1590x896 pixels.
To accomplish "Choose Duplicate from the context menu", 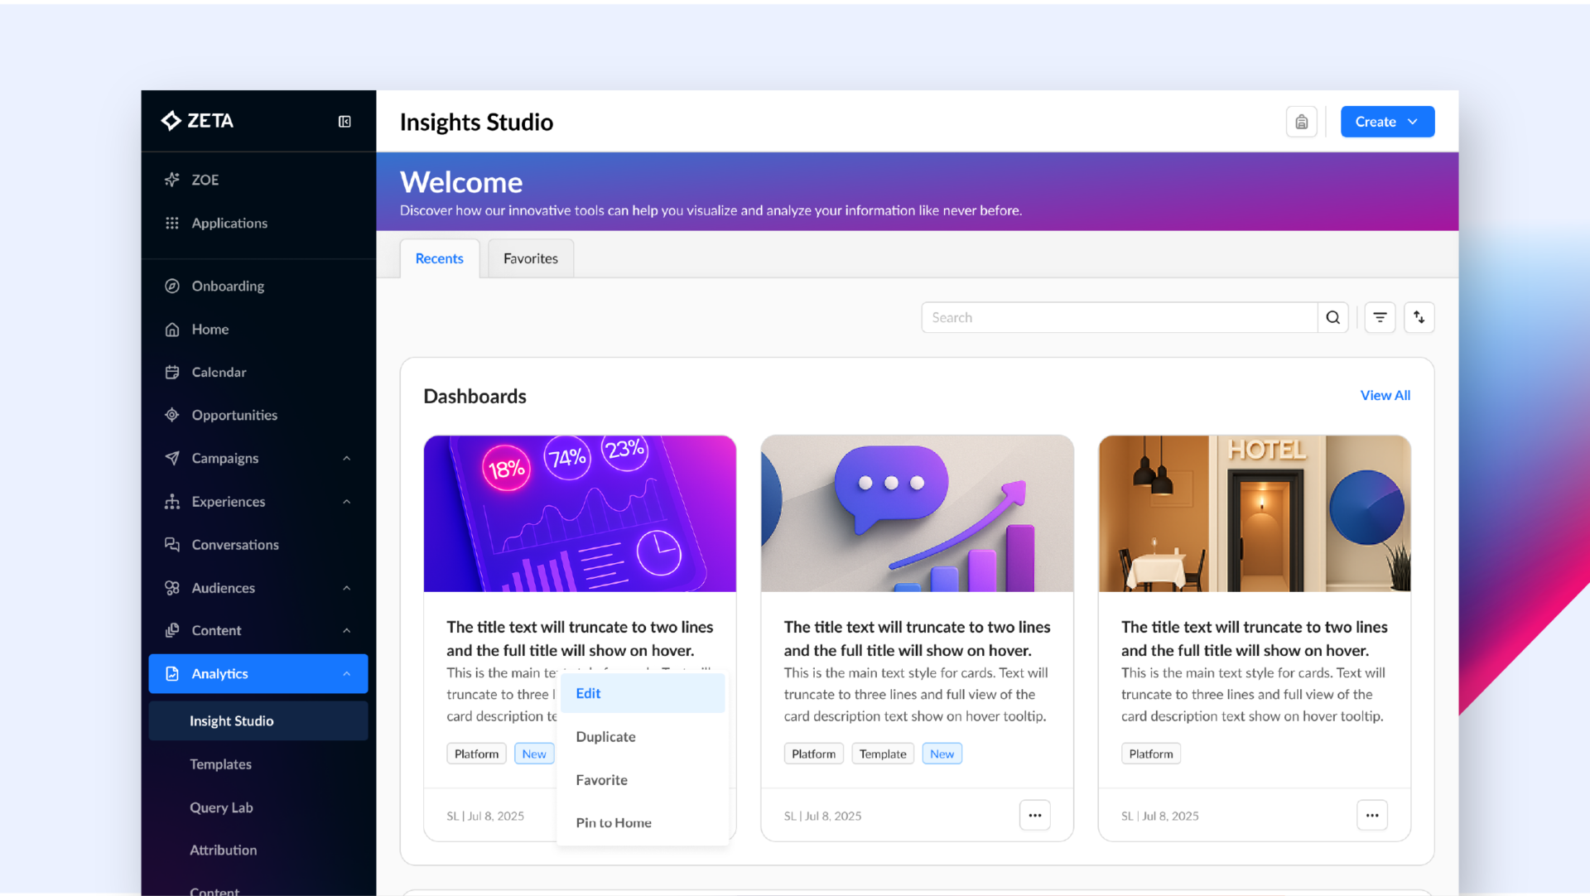I will (x=605, y=736).
